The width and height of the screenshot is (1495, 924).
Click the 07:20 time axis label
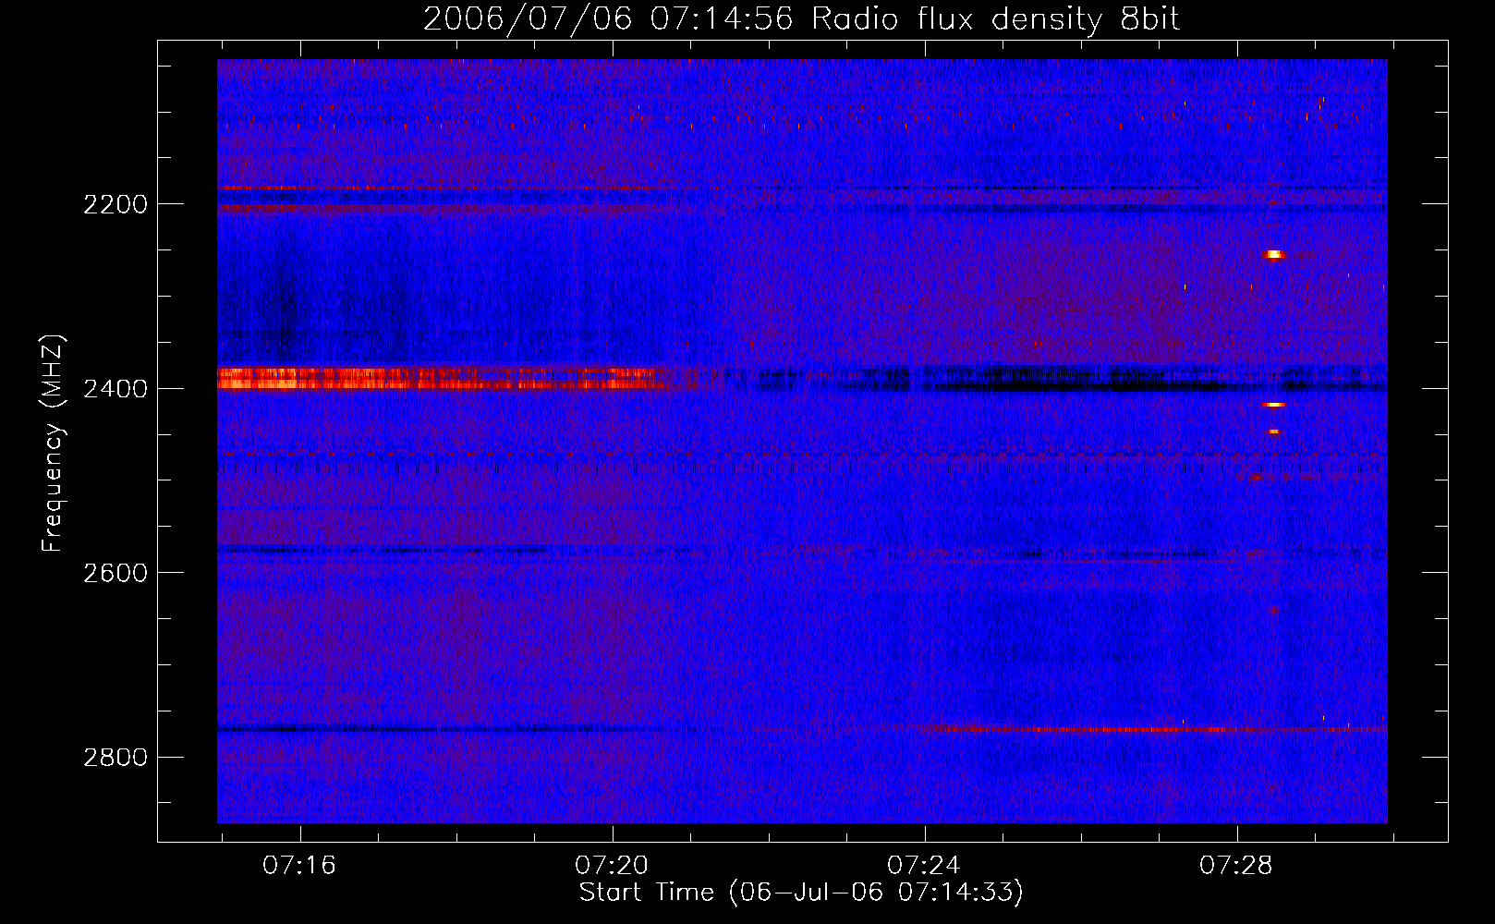click(612, 866)
